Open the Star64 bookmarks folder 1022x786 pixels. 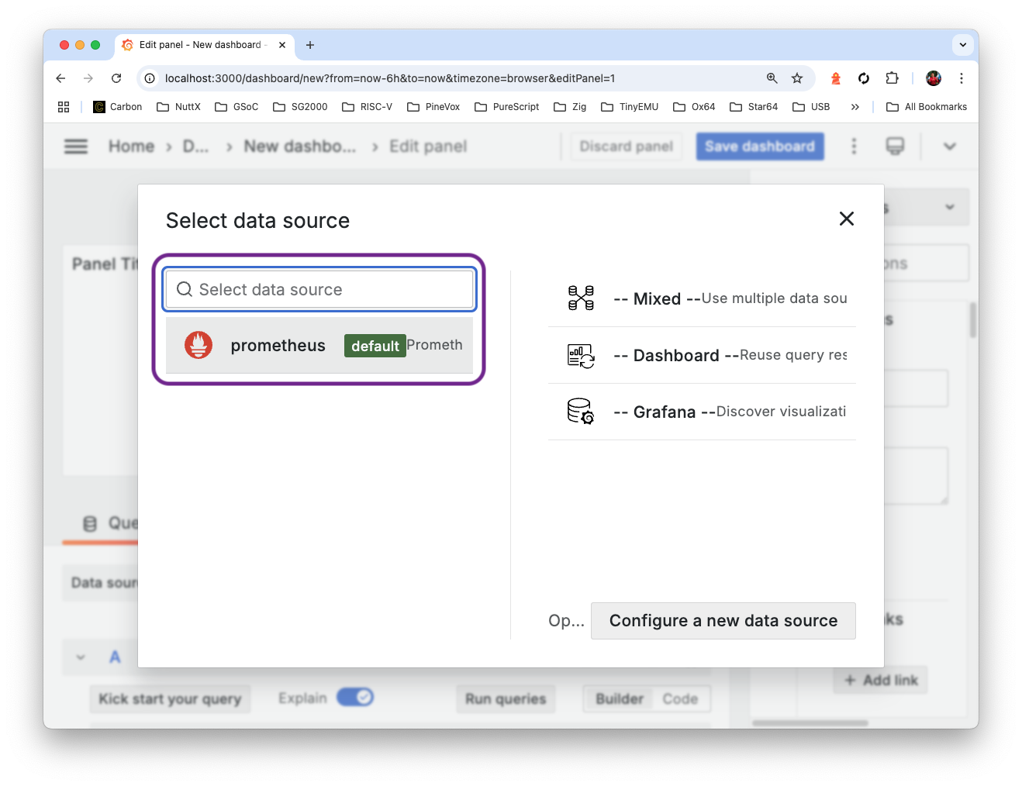point(754,107)
